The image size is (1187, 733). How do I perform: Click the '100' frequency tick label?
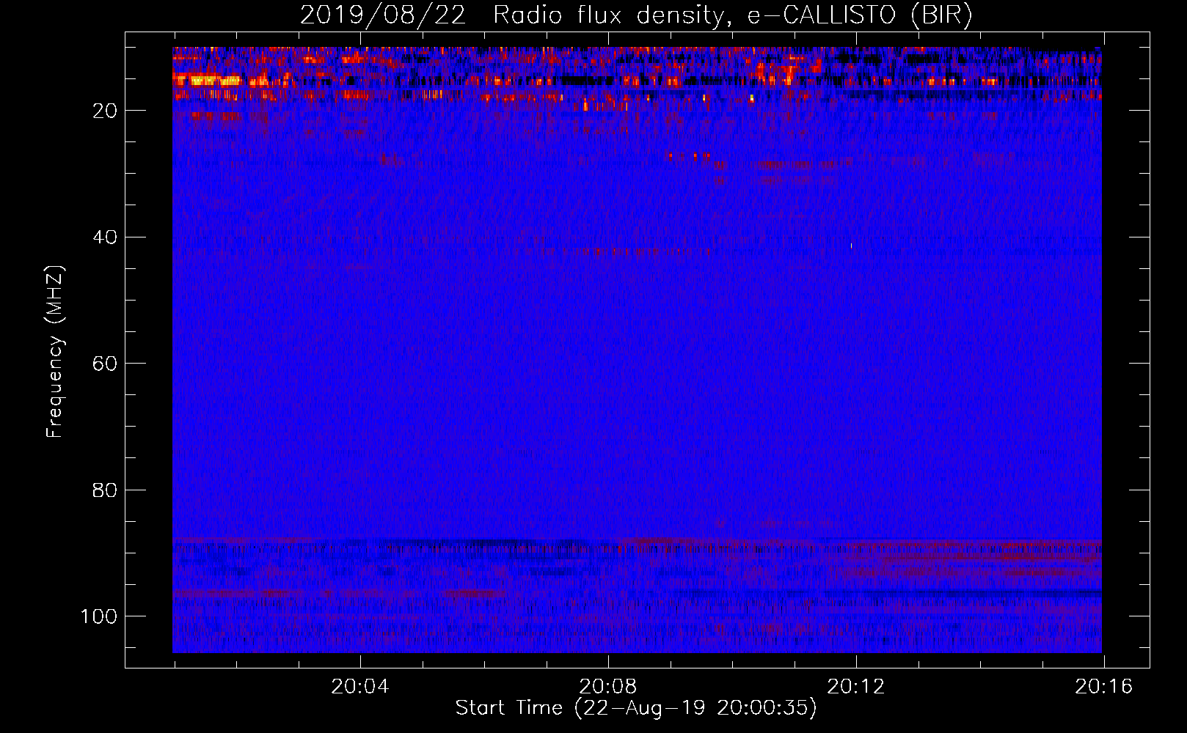click(x=99, y=616)
